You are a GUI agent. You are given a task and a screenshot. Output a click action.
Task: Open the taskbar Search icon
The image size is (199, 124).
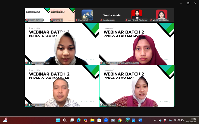(65, 120)
